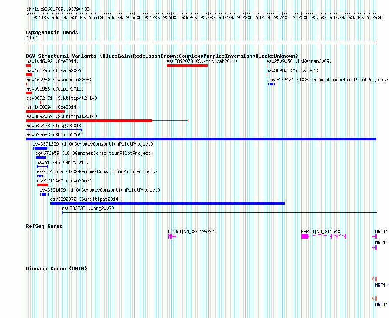Click the DGV Structural Variants track title
Image resolution: width=389 pixels, height=318 pixels.
point(162,56)
